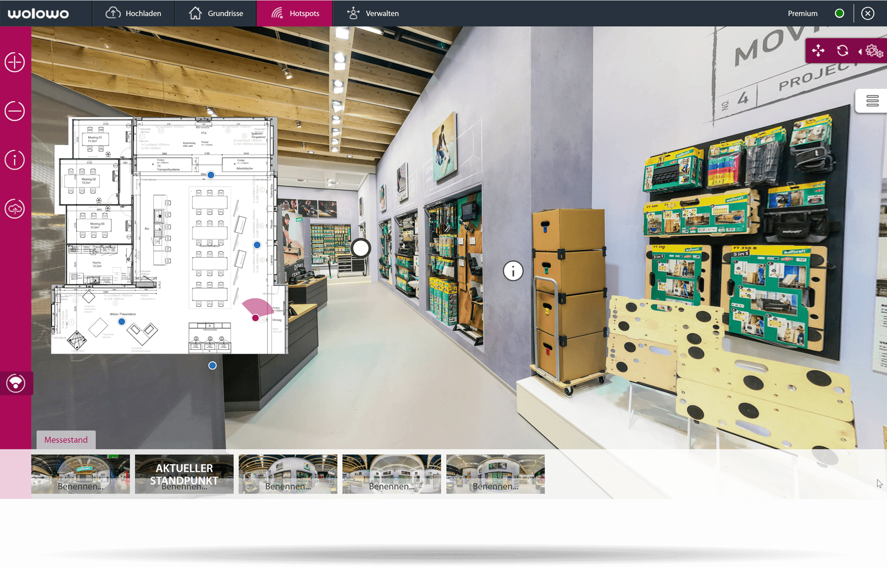Click the info hotspot marker in panorama
Image resolution: width=887 pixels, height=567 pixels.
[x=513, y=270]
